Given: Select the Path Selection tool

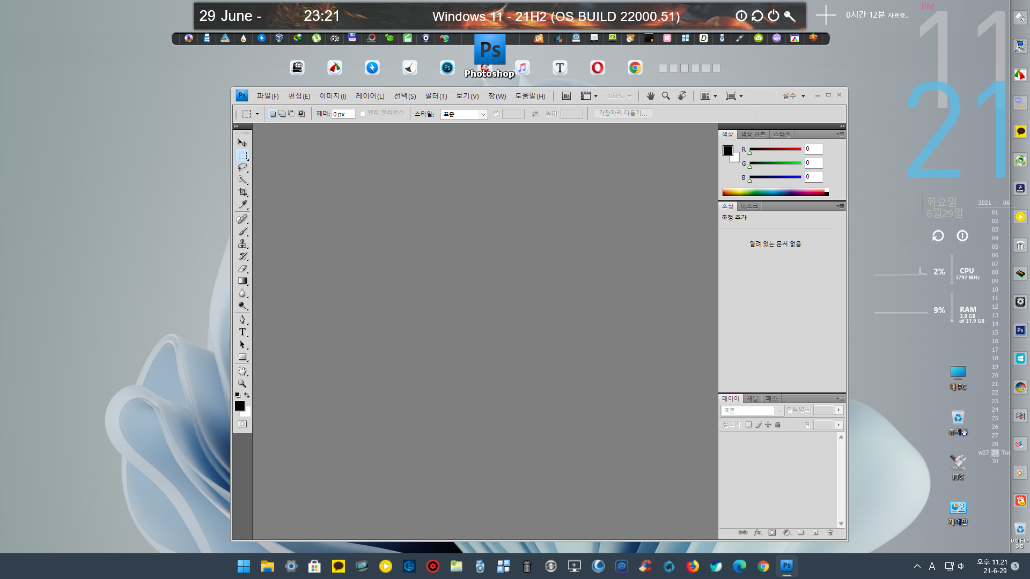Looking at the screenshot, I should (x=242, y=344).
